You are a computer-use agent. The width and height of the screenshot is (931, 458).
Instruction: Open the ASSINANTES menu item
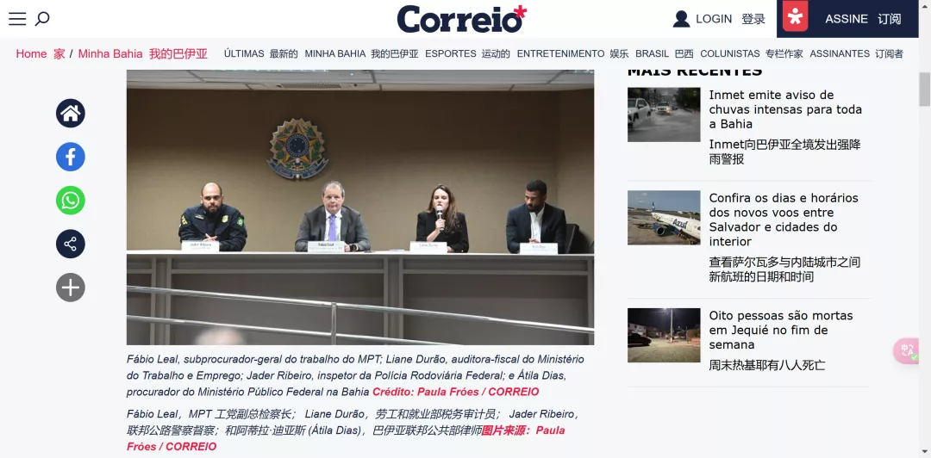click(x=840, y=54)
